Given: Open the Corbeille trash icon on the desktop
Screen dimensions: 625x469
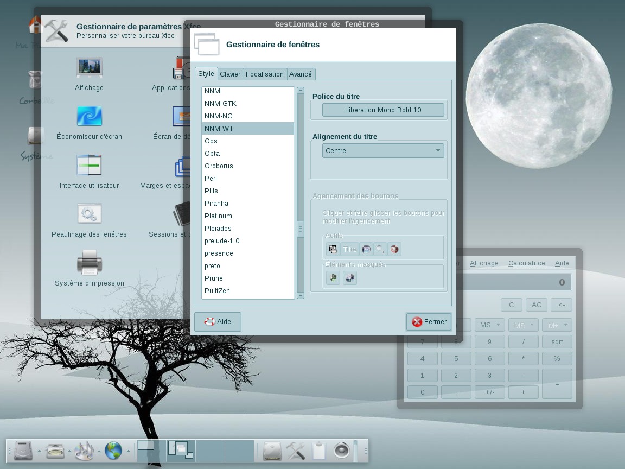Looking at the screenshot, I should pyautogui.click(x=35, y=79).
